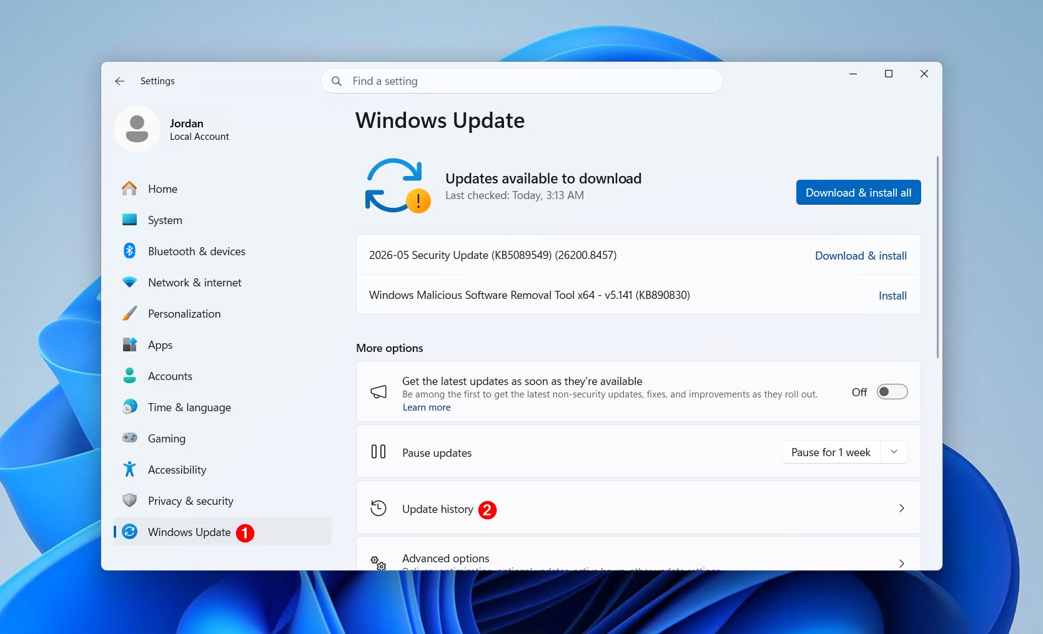Click the Accounts person icon
This screenshot has width=1043, height=634.
tap(129, 376)
